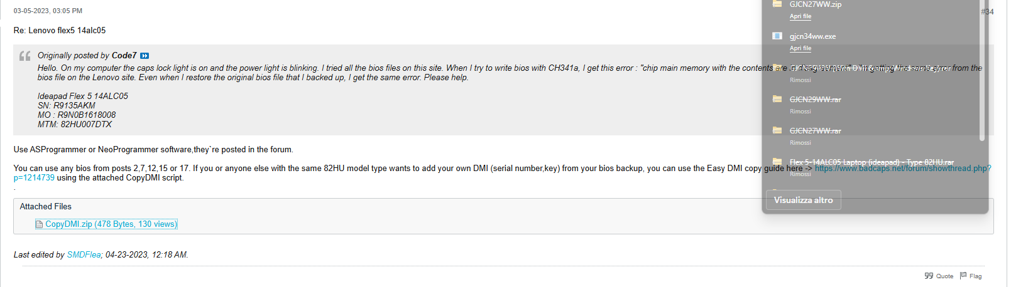Open the SMDFlea user profile link
Image resolution: width=1011 pixels, height=287 pixels.
[84, 255]
